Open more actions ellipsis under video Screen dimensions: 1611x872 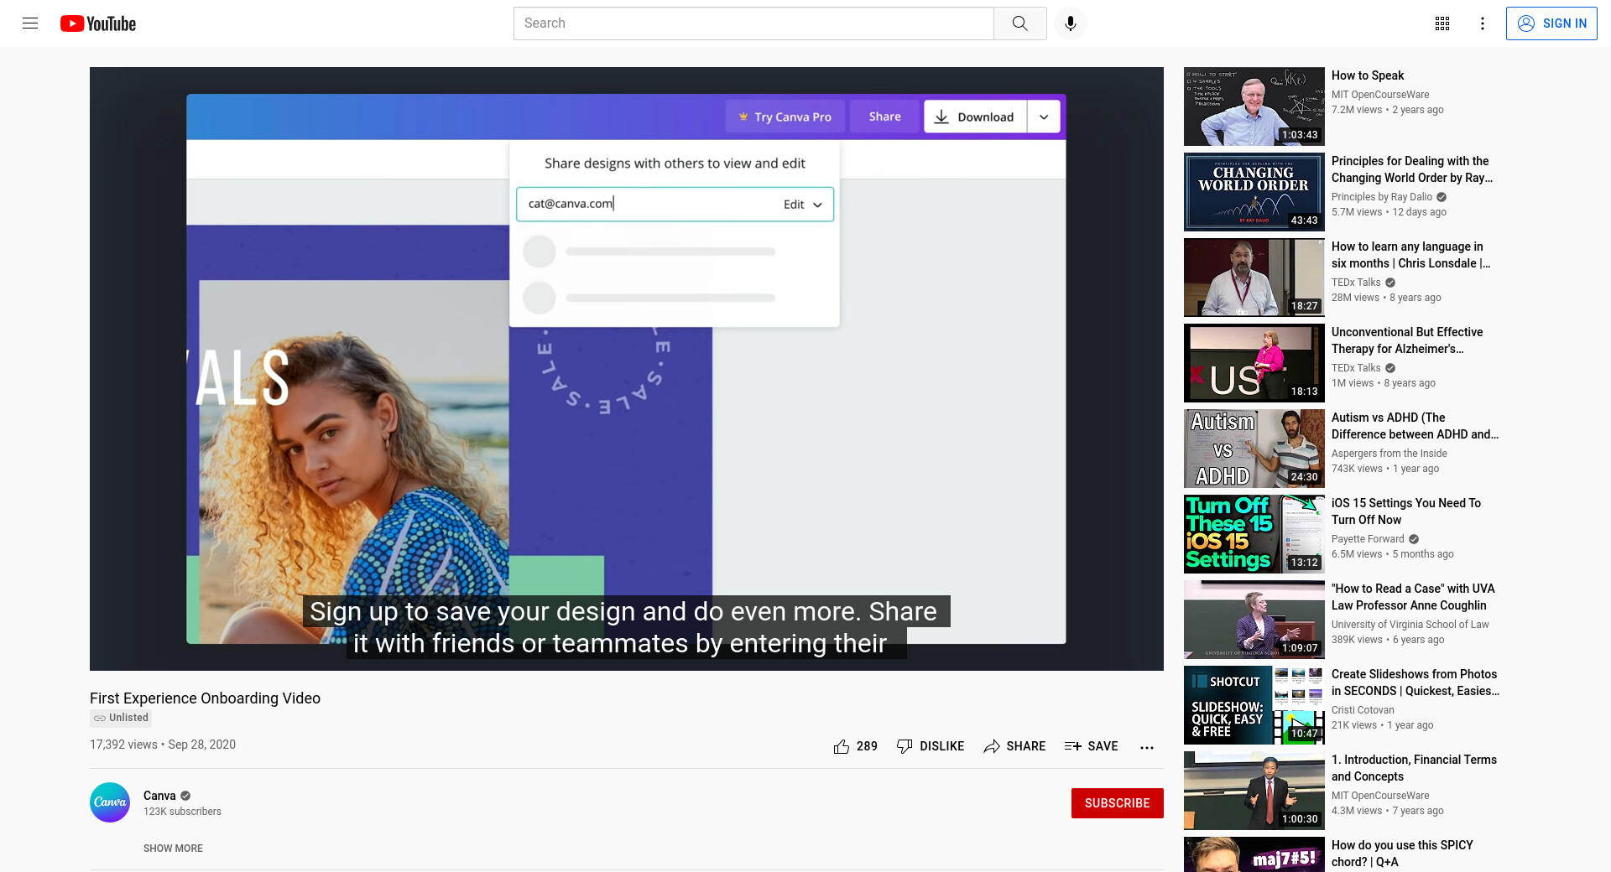pos(1147,747)
